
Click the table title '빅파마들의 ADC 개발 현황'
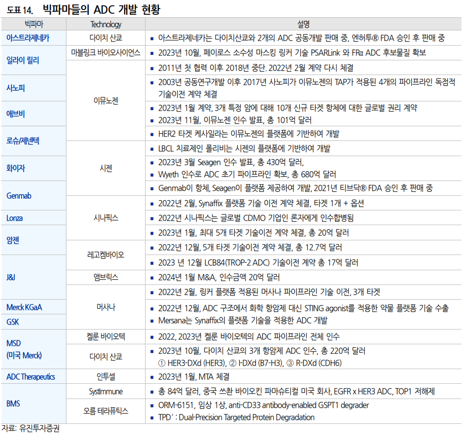(101, 9)
